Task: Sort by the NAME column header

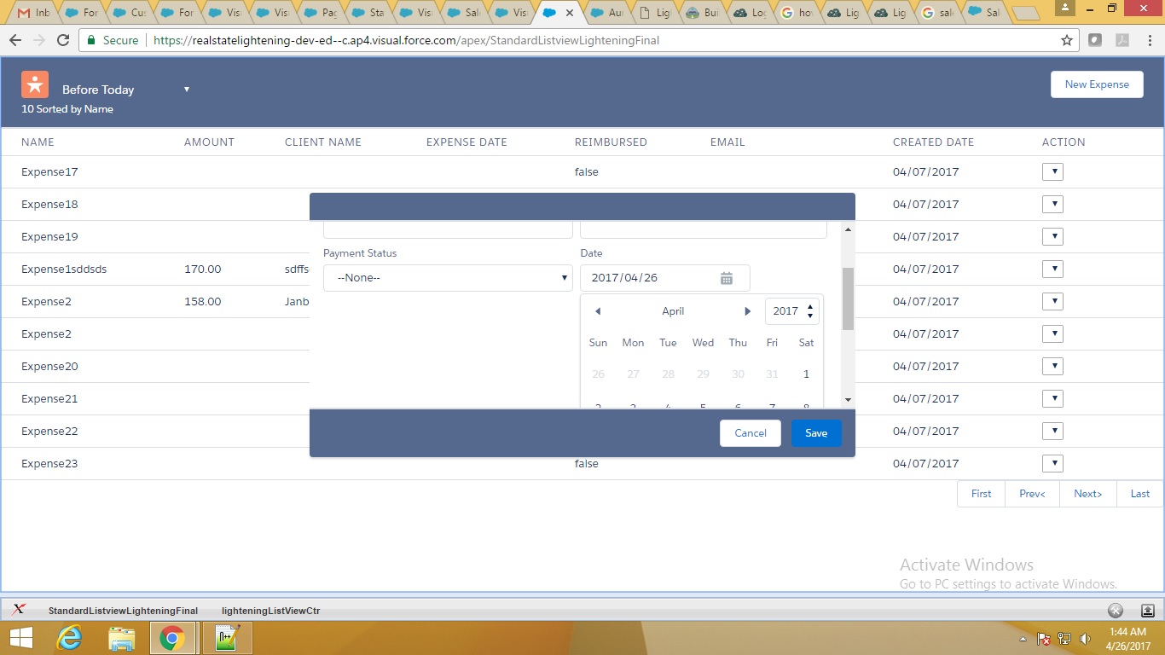Action: pyautogui.click(x=38, y=142)
